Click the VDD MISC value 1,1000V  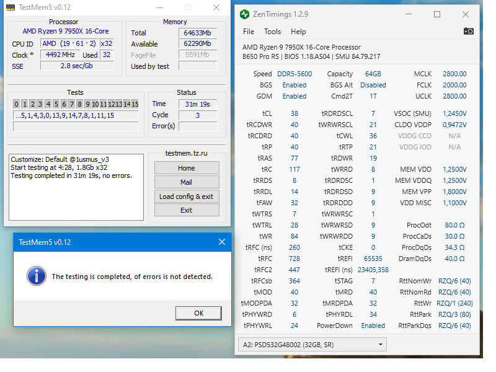454,203
